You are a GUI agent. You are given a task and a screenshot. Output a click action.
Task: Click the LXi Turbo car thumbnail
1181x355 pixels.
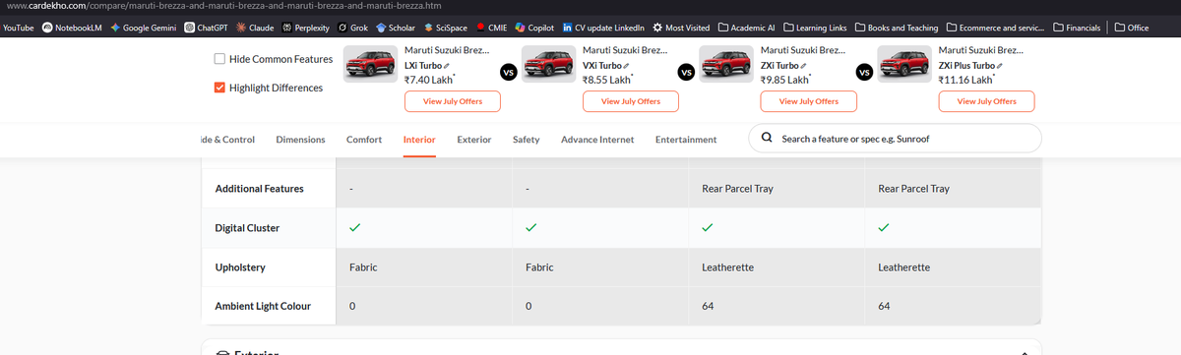(x=370, y=65)
